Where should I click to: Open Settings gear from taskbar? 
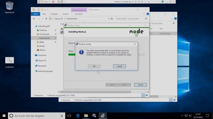94,116
